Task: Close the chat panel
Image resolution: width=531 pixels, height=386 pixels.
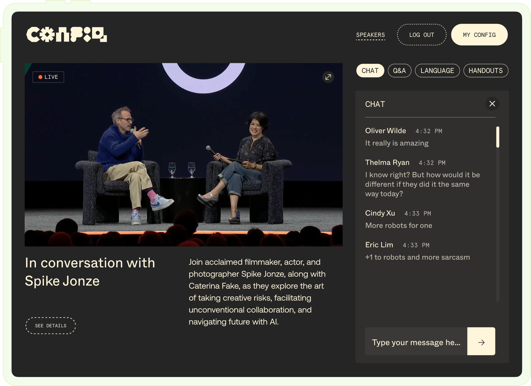Action: pos(492,104)
